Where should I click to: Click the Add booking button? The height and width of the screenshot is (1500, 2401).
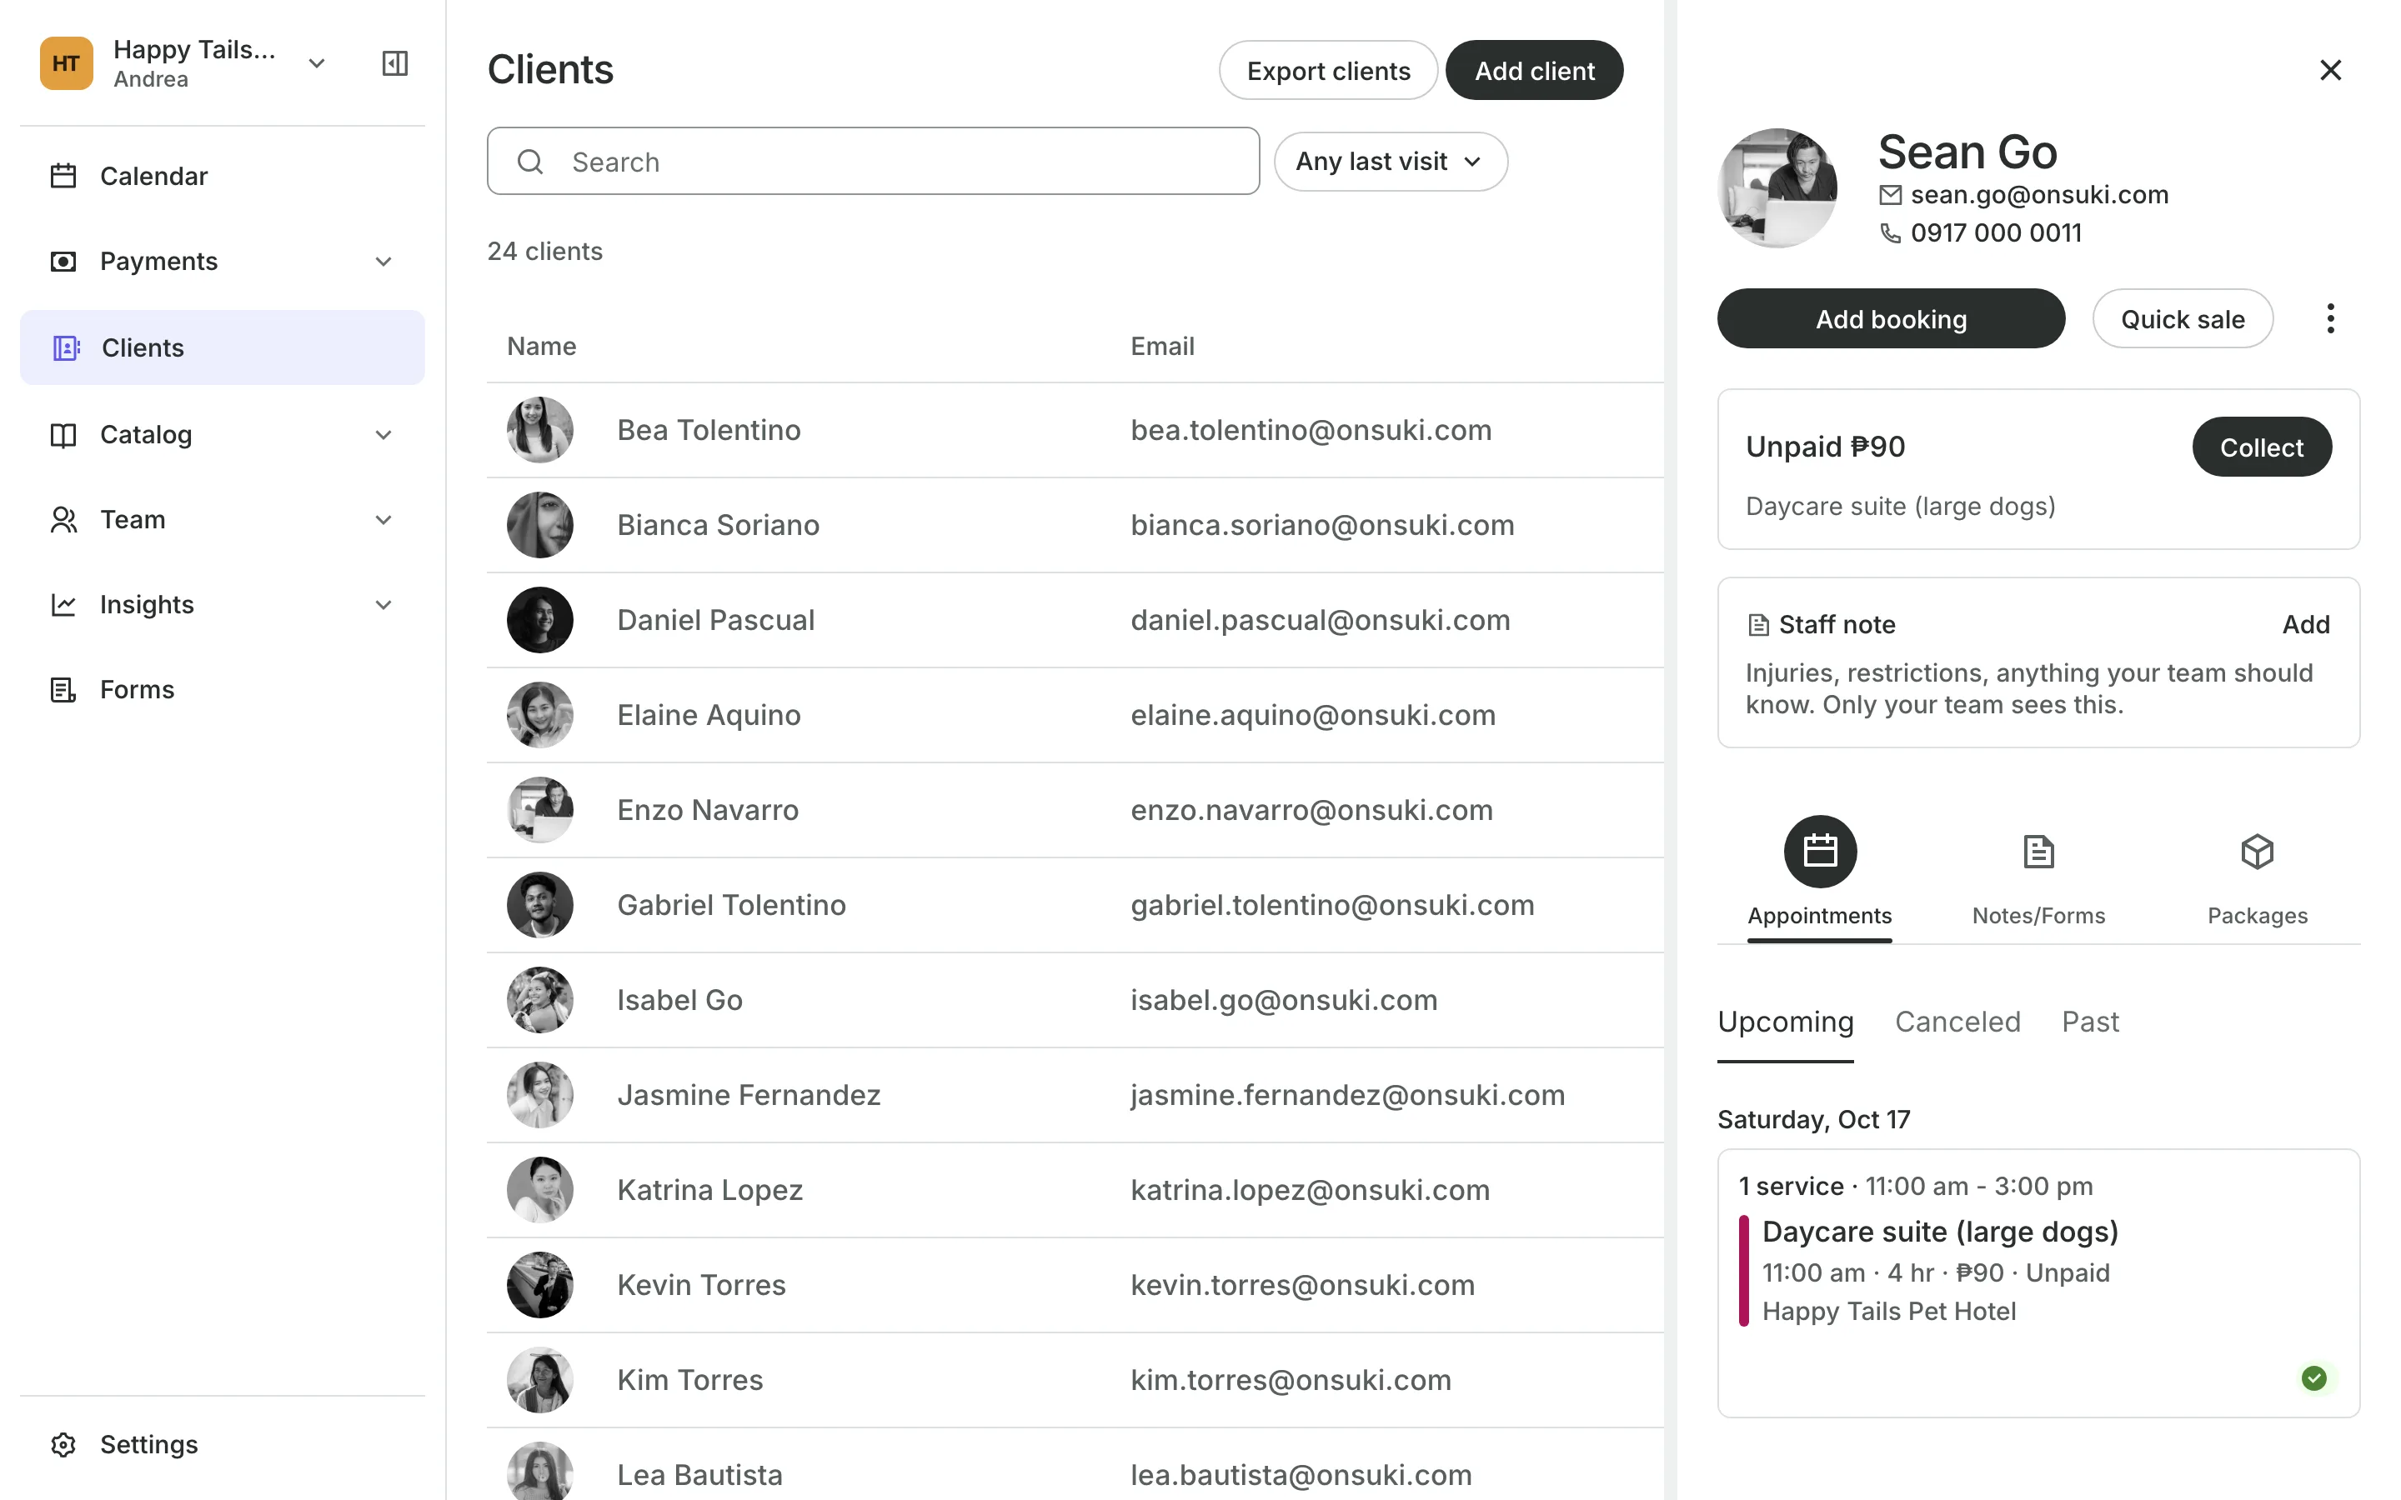(1891, 318)
